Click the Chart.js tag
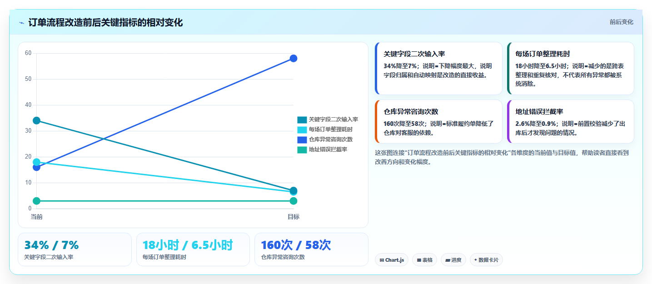652x284 pixels. pos(392,260)
